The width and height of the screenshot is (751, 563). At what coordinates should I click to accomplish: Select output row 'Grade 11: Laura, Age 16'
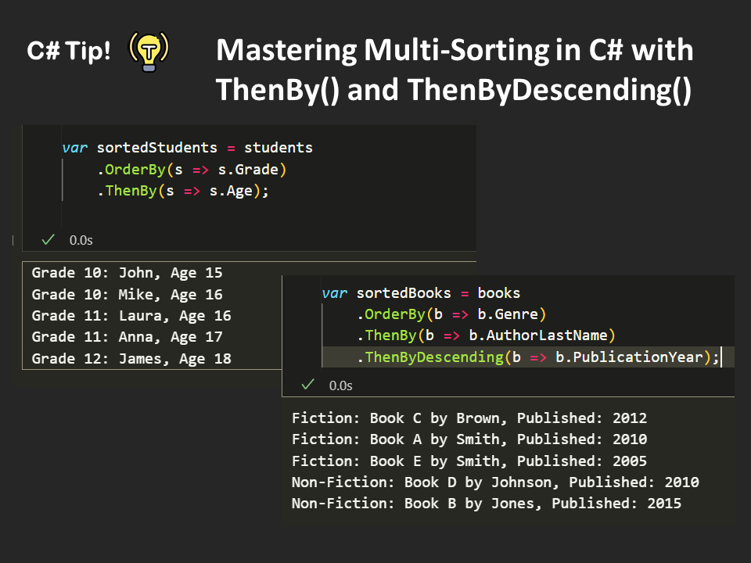131,316
